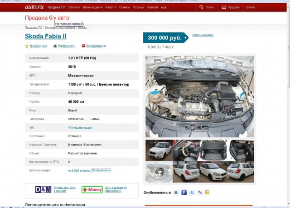290x208 pixels.
Task: Click the iMoney logo
Action: click(x=92, y=189)
